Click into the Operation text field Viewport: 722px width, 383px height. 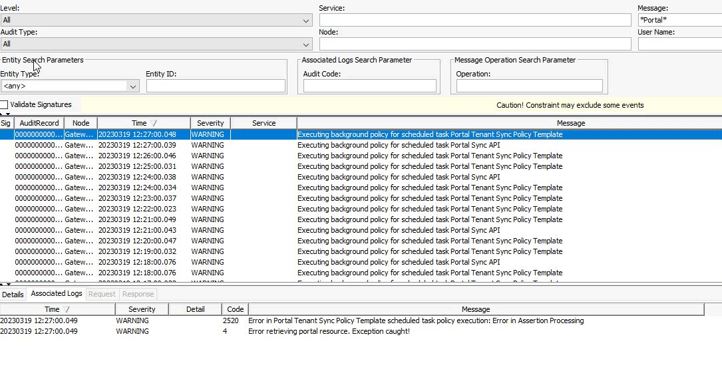click(529, 86)
